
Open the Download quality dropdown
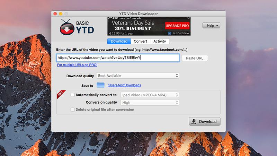click(137, 76)
